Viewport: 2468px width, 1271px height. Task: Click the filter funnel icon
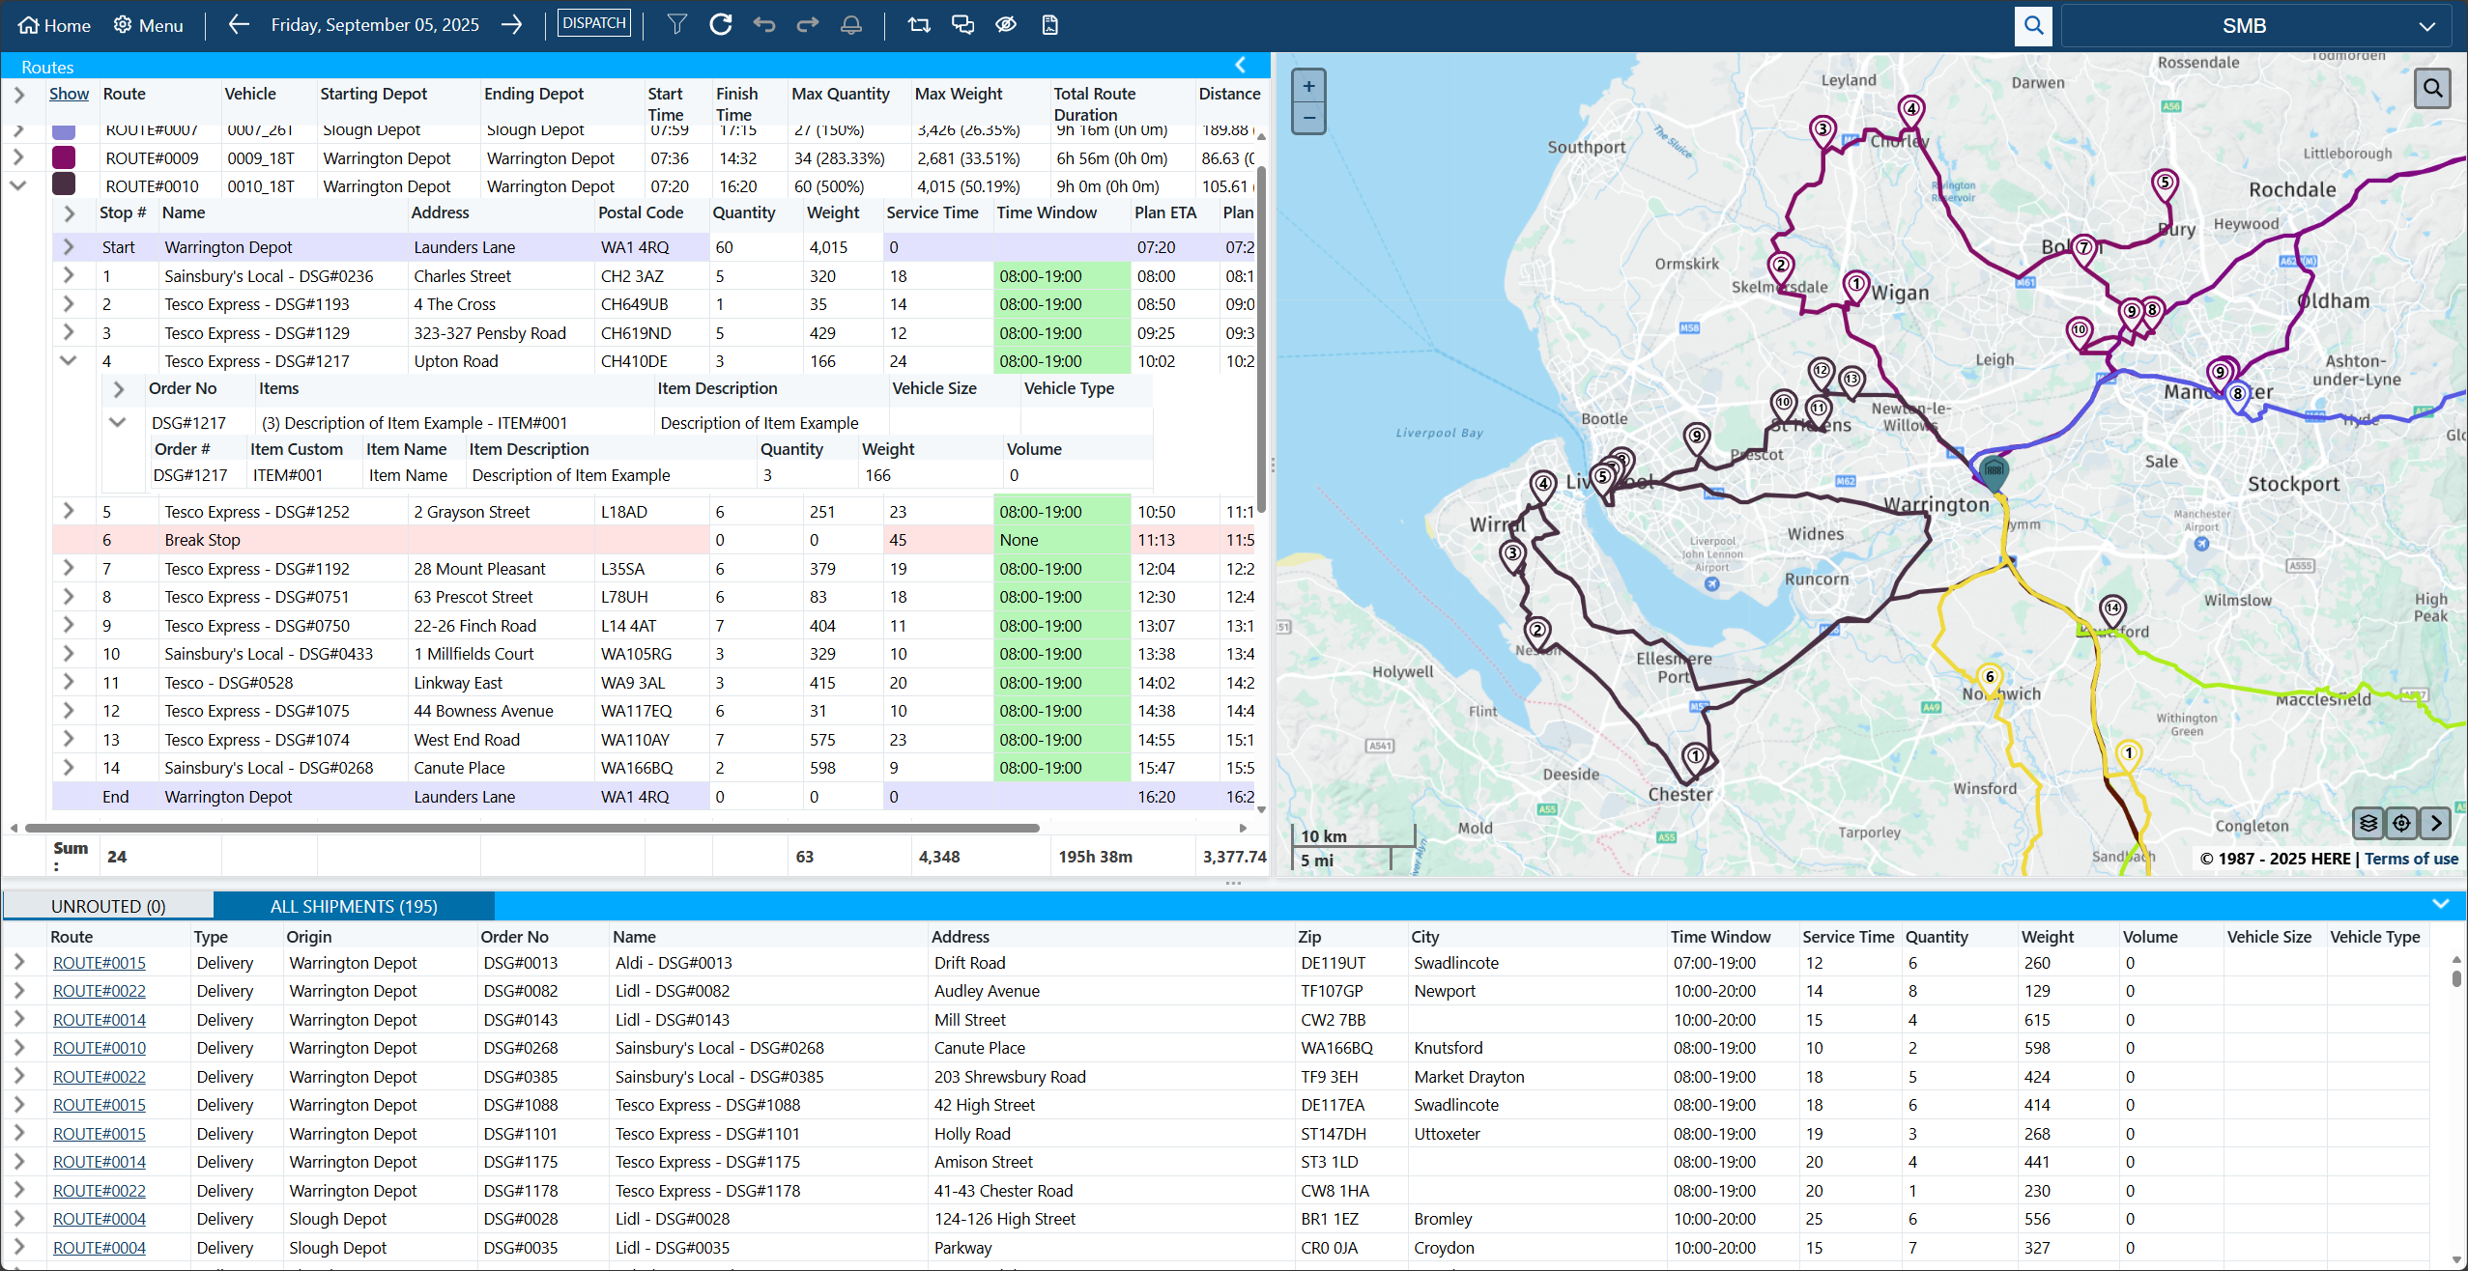coord(676,25)
